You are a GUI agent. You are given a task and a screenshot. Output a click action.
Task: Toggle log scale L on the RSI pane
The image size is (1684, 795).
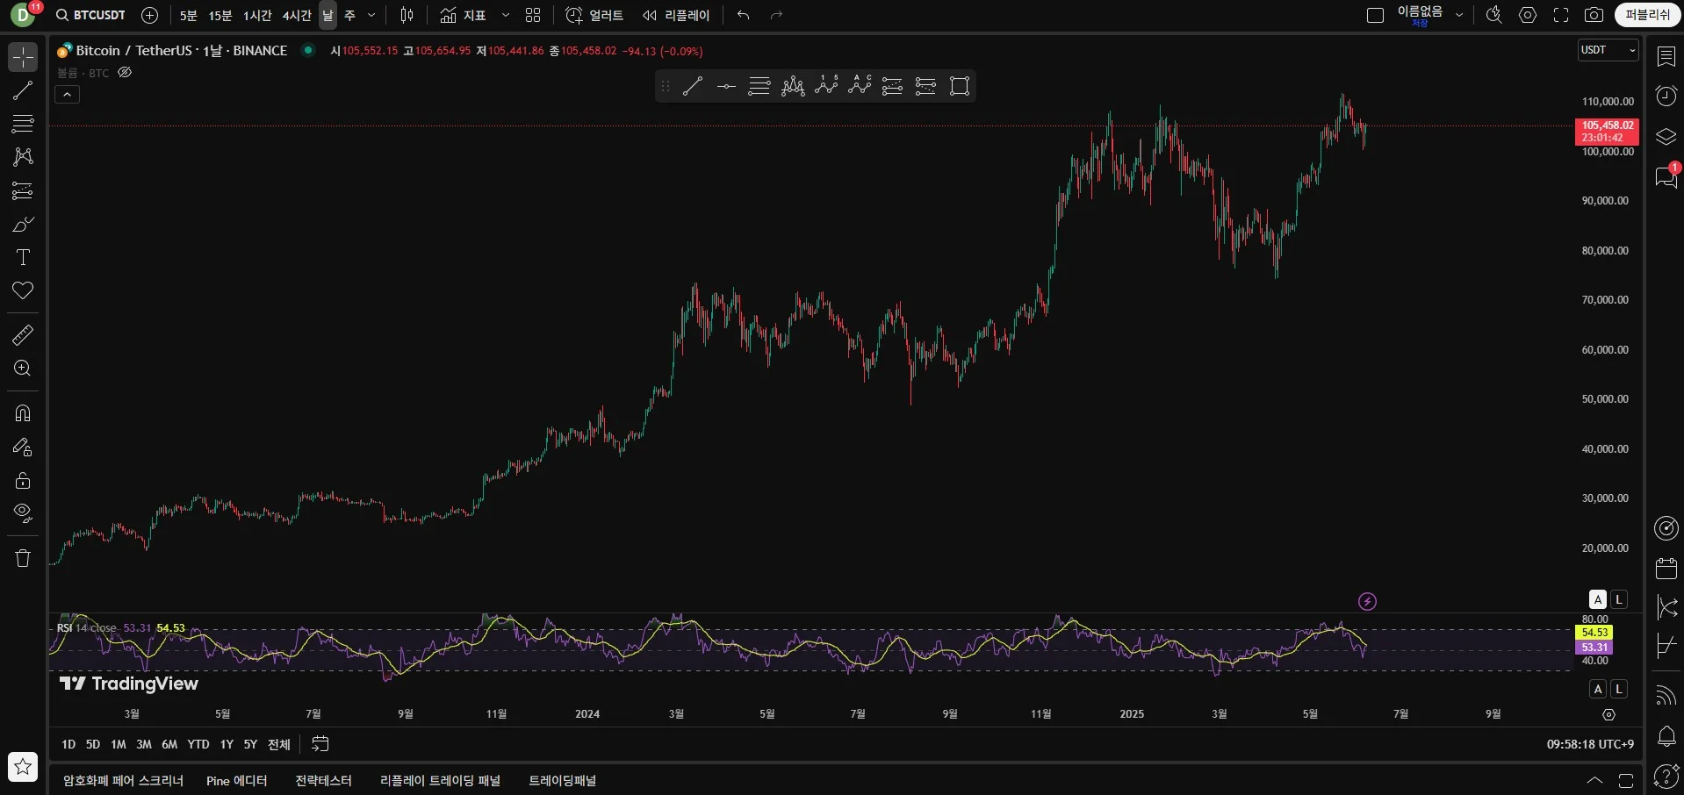point(1619,689)
